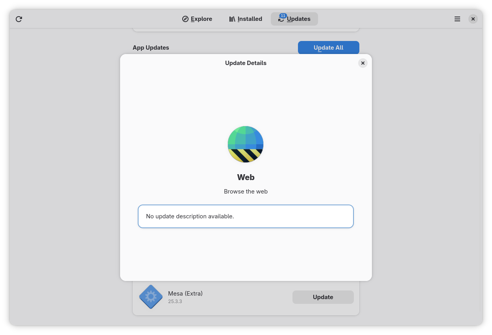Switch to the Explore tab
492x335 pixels.
tap(201, 19)
